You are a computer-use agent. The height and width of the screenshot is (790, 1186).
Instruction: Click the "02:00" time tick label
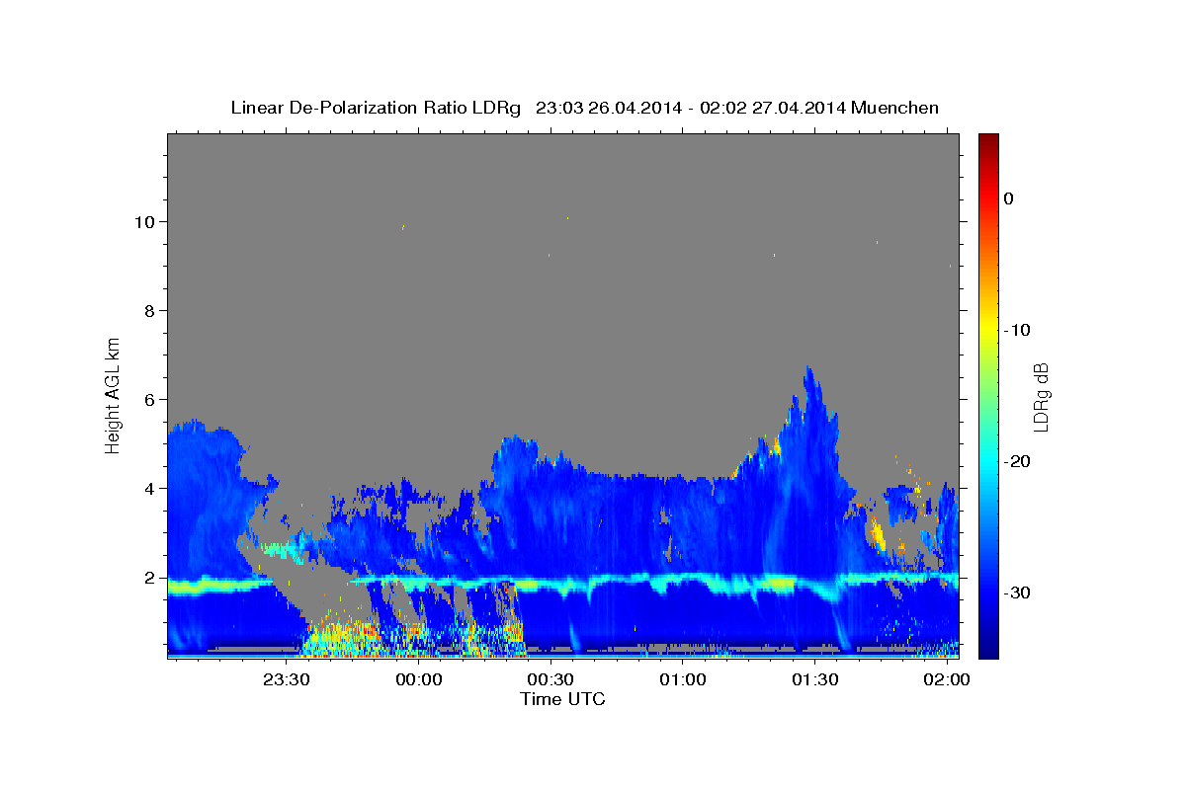948,680
